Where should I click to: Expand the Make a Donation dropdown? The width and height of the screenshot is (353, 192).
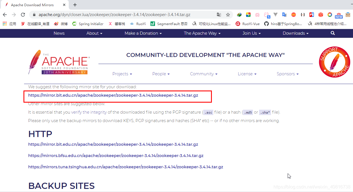tap(143, 33)
